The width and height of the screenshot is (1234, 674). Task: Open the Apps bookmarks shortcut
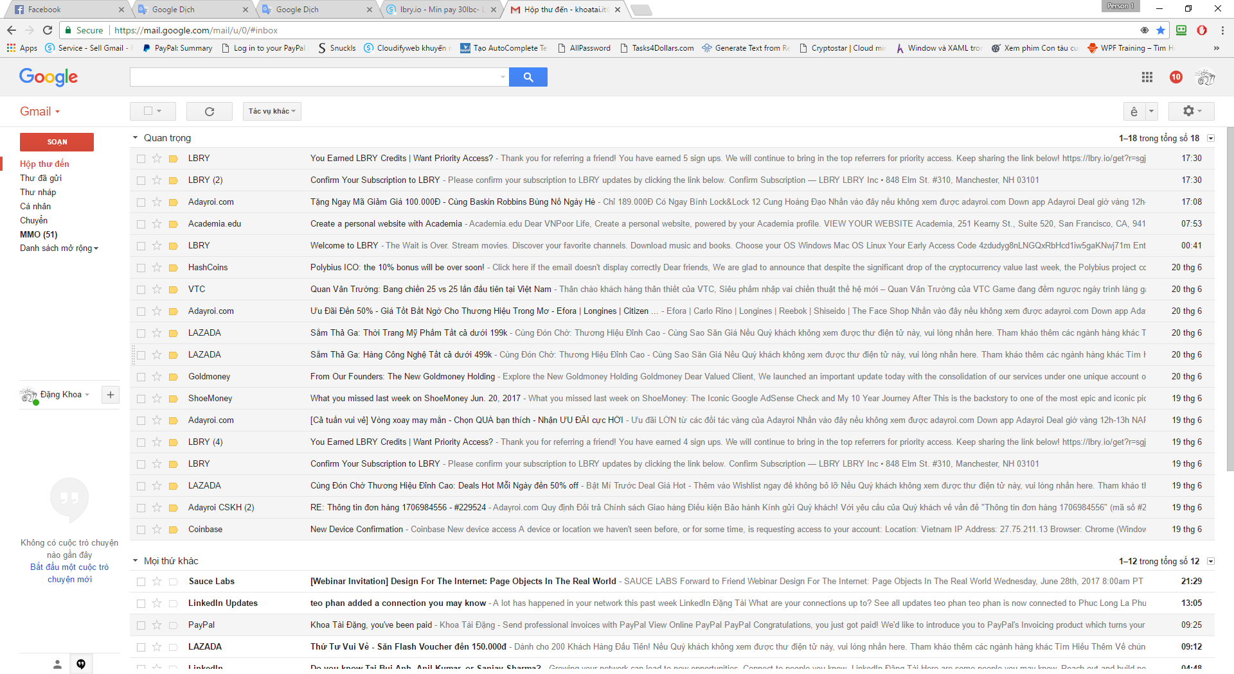pos(22,48)
